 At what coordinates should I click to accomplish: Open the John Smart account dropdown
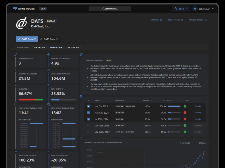tap(203, 9)
